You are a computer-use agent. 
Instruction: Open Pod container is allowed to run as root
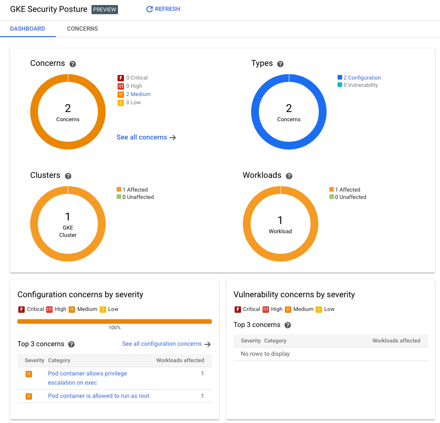point(99,396)
